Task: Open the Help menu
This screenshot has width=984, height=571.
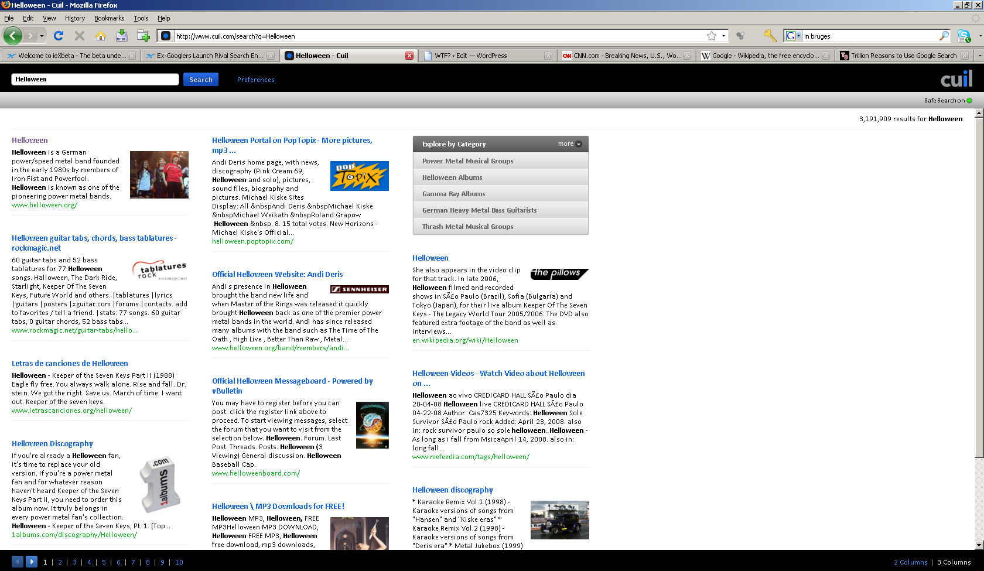Action: pos(164,18)
